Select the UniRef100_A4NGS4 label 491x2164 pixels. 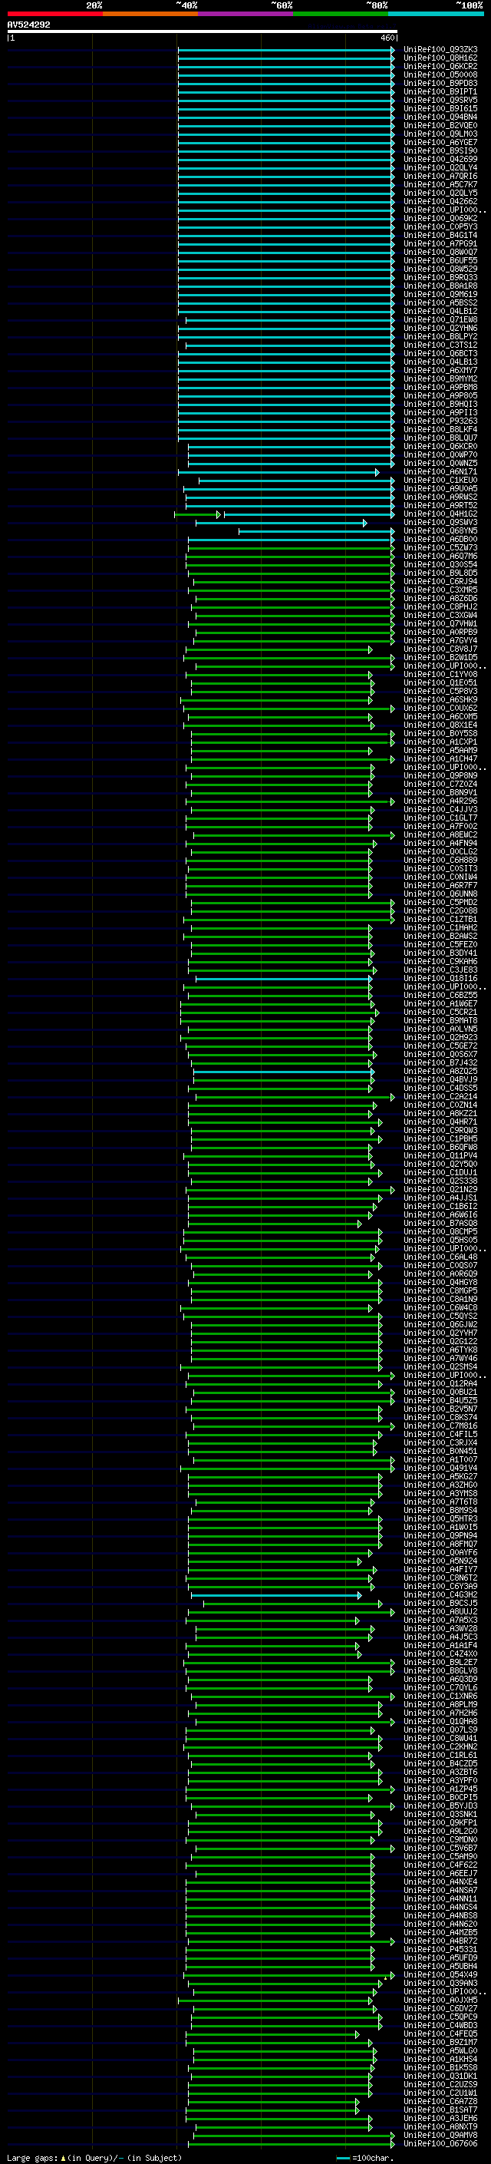point(440,1907)
